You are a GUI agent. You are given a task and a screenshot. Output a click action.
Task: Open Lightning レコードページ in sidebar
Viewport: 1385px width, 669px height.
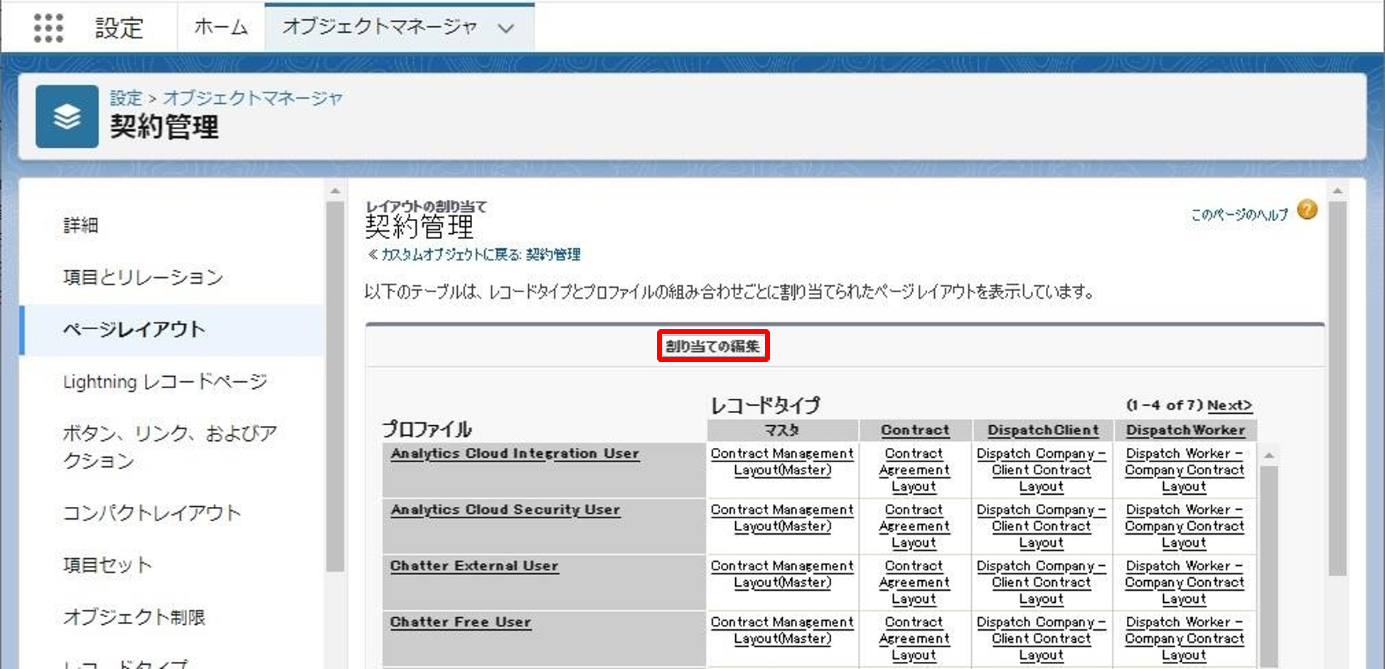[x=165, y=382]
